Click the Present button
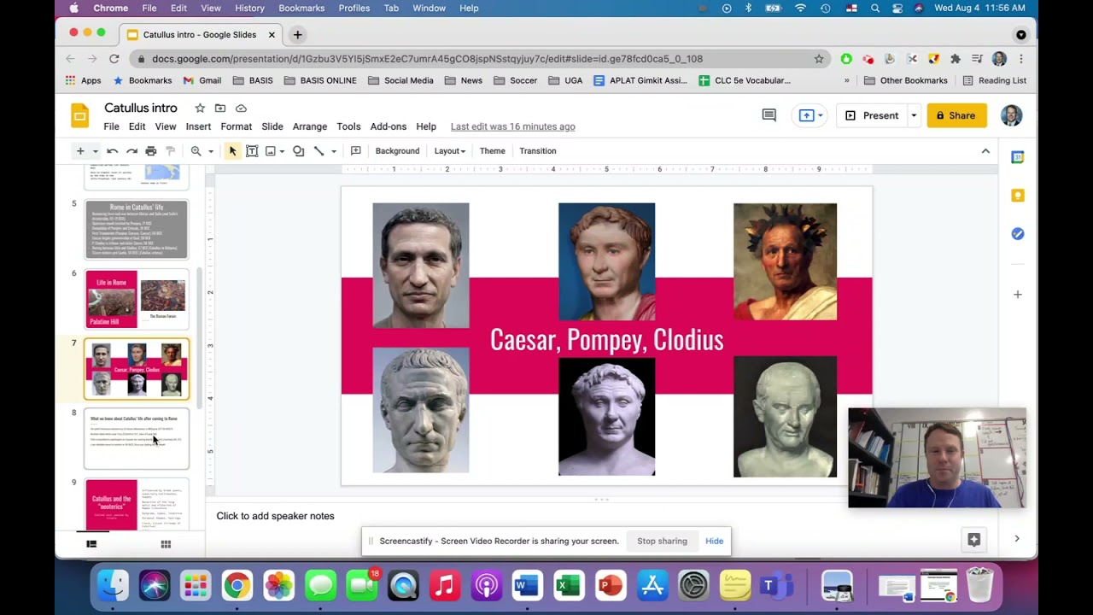This screenshot has width=1093, height=615. (x=871, y=115)
